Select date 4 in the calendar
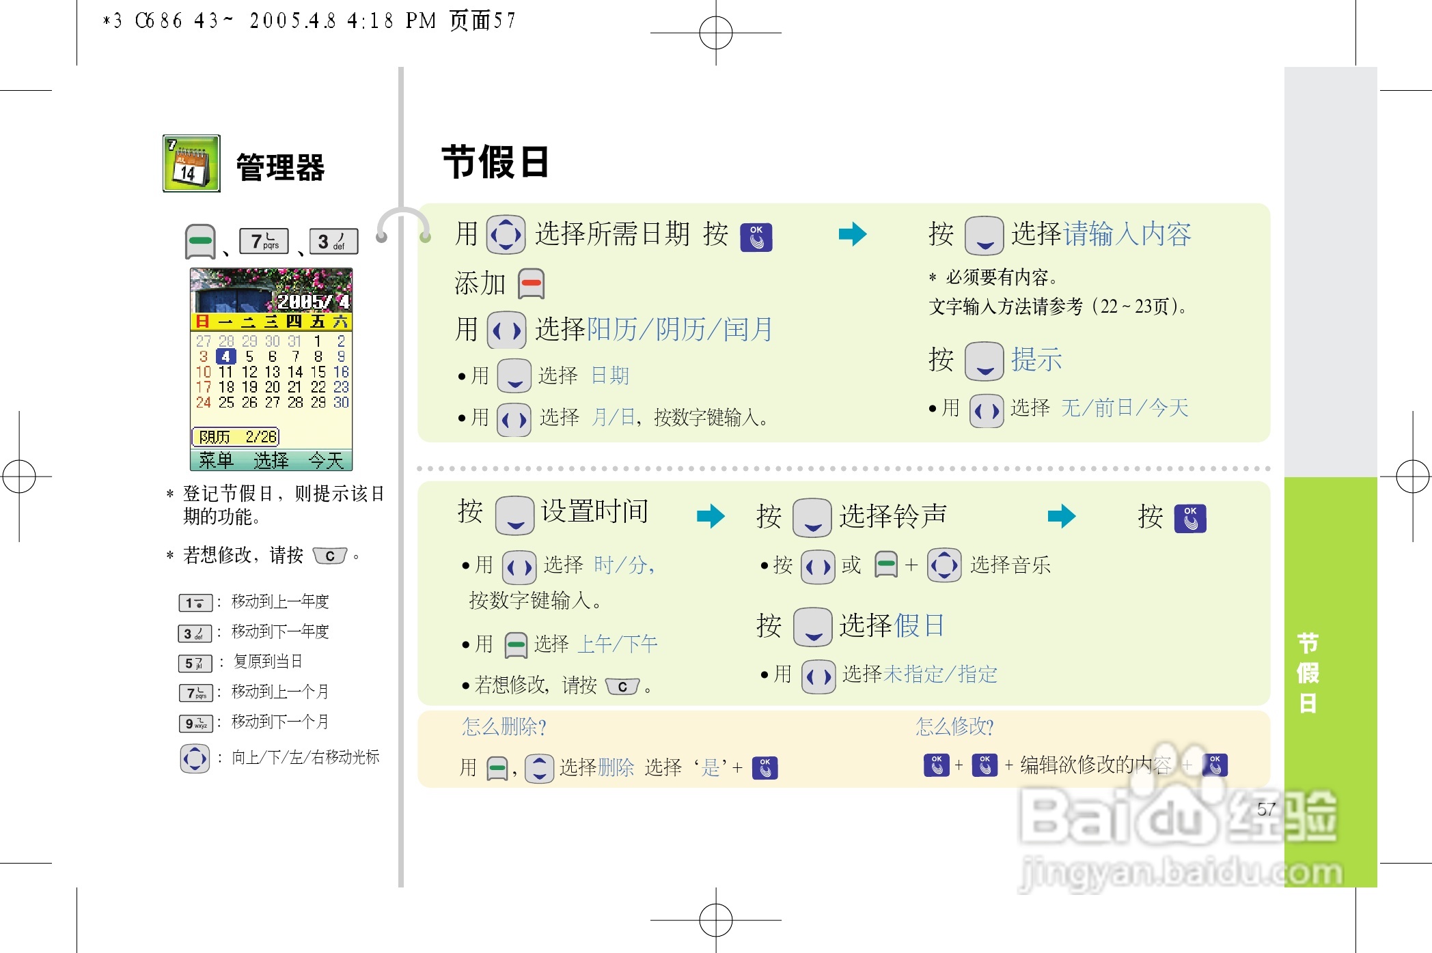 [225, 356]
